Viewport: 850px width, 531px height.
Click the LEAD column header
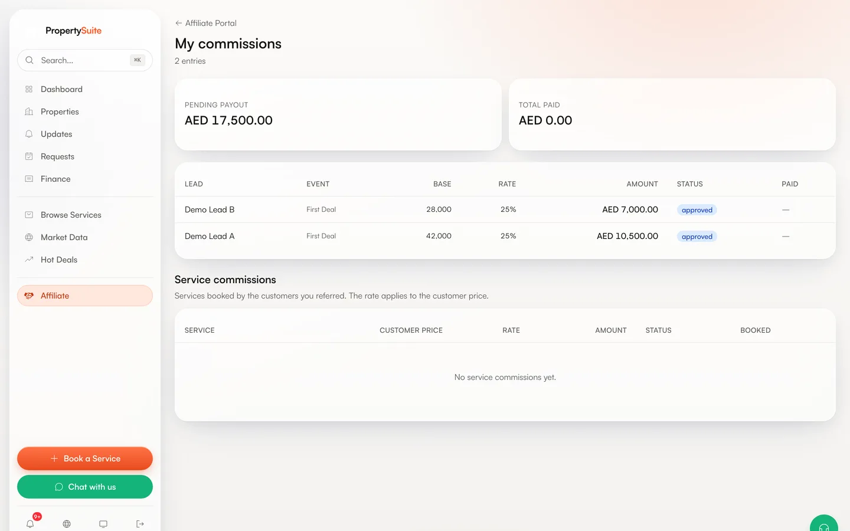[x=194, y=184]
